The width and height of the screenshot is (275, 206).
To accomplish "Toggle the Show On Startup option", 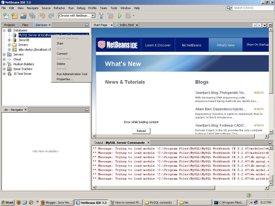I will (x=258, y=45).
